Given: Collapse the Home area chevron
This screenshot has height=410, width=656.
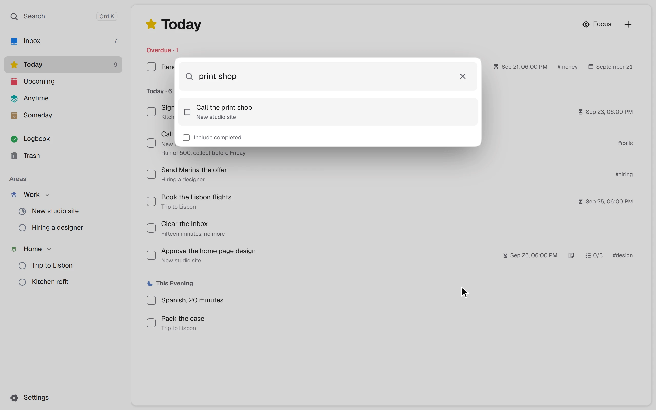Looking at the screenshot, I should pyautogui.click(x=49, y=250).
